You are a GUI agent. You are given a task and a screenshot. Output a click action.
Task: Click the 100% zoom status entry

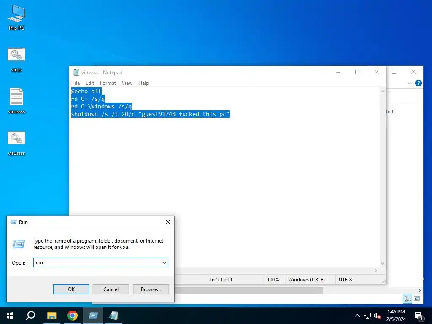click(x=273, y=279)
